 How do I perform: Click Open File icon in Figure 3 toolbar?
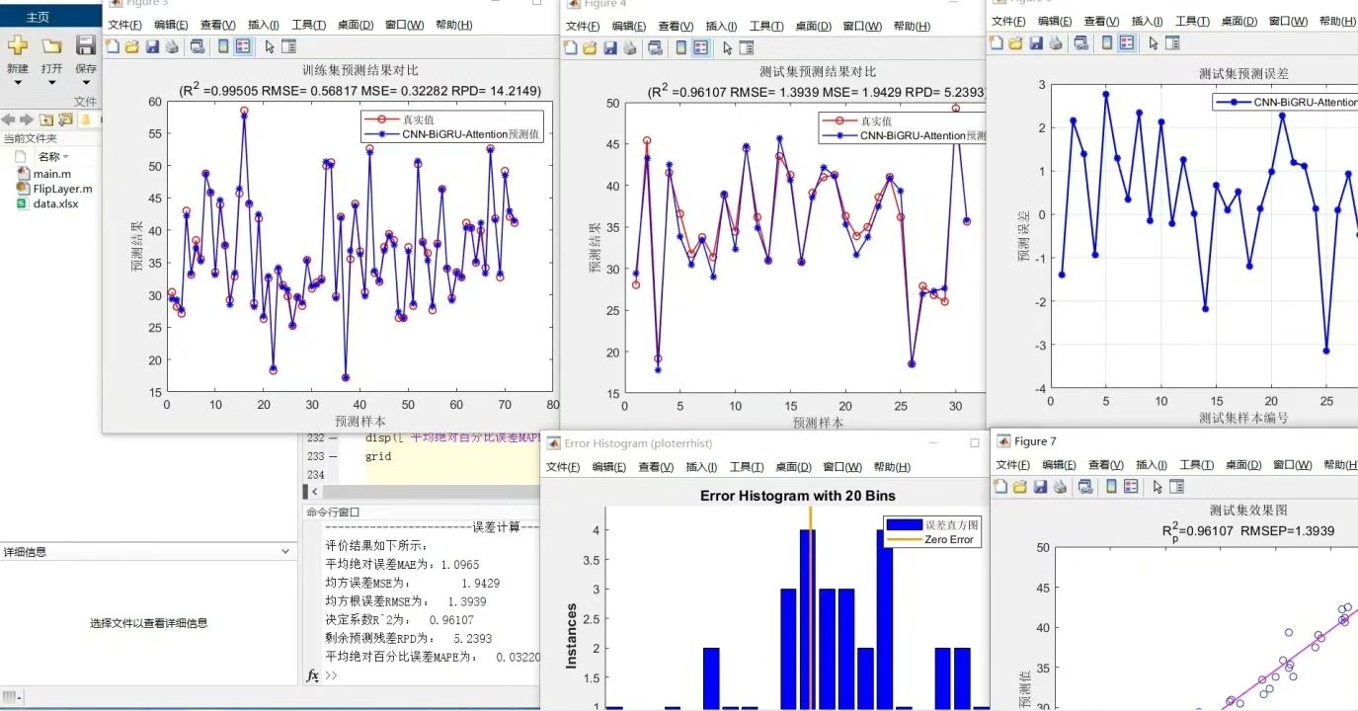[132, 46]
